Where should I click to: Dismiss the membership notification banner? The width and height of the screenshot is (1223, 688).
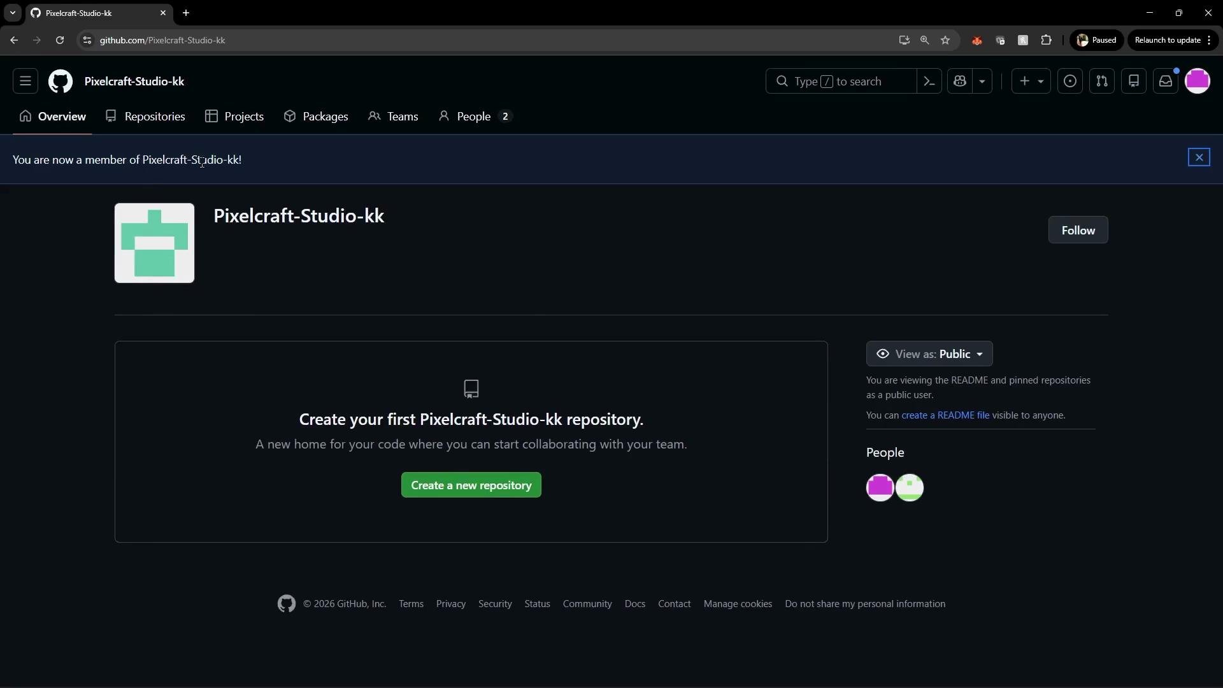tap(1199, 157)
